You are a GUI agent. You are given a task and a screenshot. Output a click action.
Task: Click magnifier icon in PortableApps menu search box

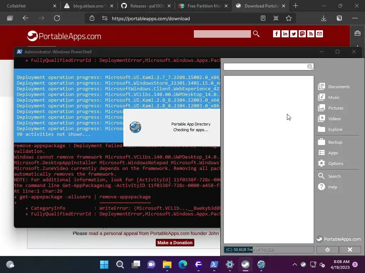click(310, 67)
